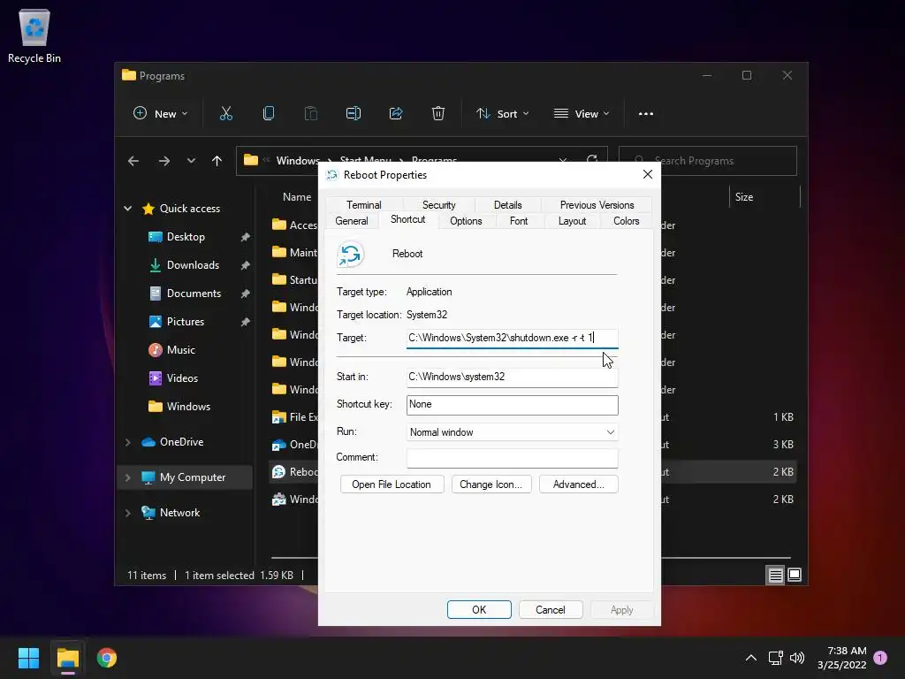Refresh the Programs folder view
The width and height of the screenshot is (905, 679).
point(591,159)
